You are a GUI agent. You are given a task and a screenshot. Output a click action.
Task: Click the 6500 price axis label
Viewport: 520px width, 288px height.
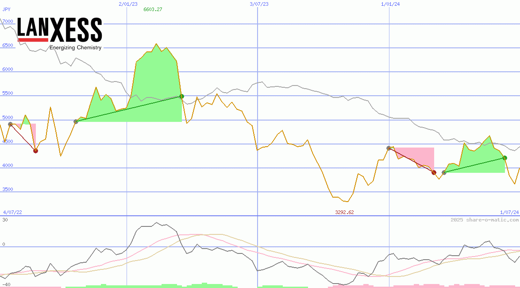tap(8, 45)
